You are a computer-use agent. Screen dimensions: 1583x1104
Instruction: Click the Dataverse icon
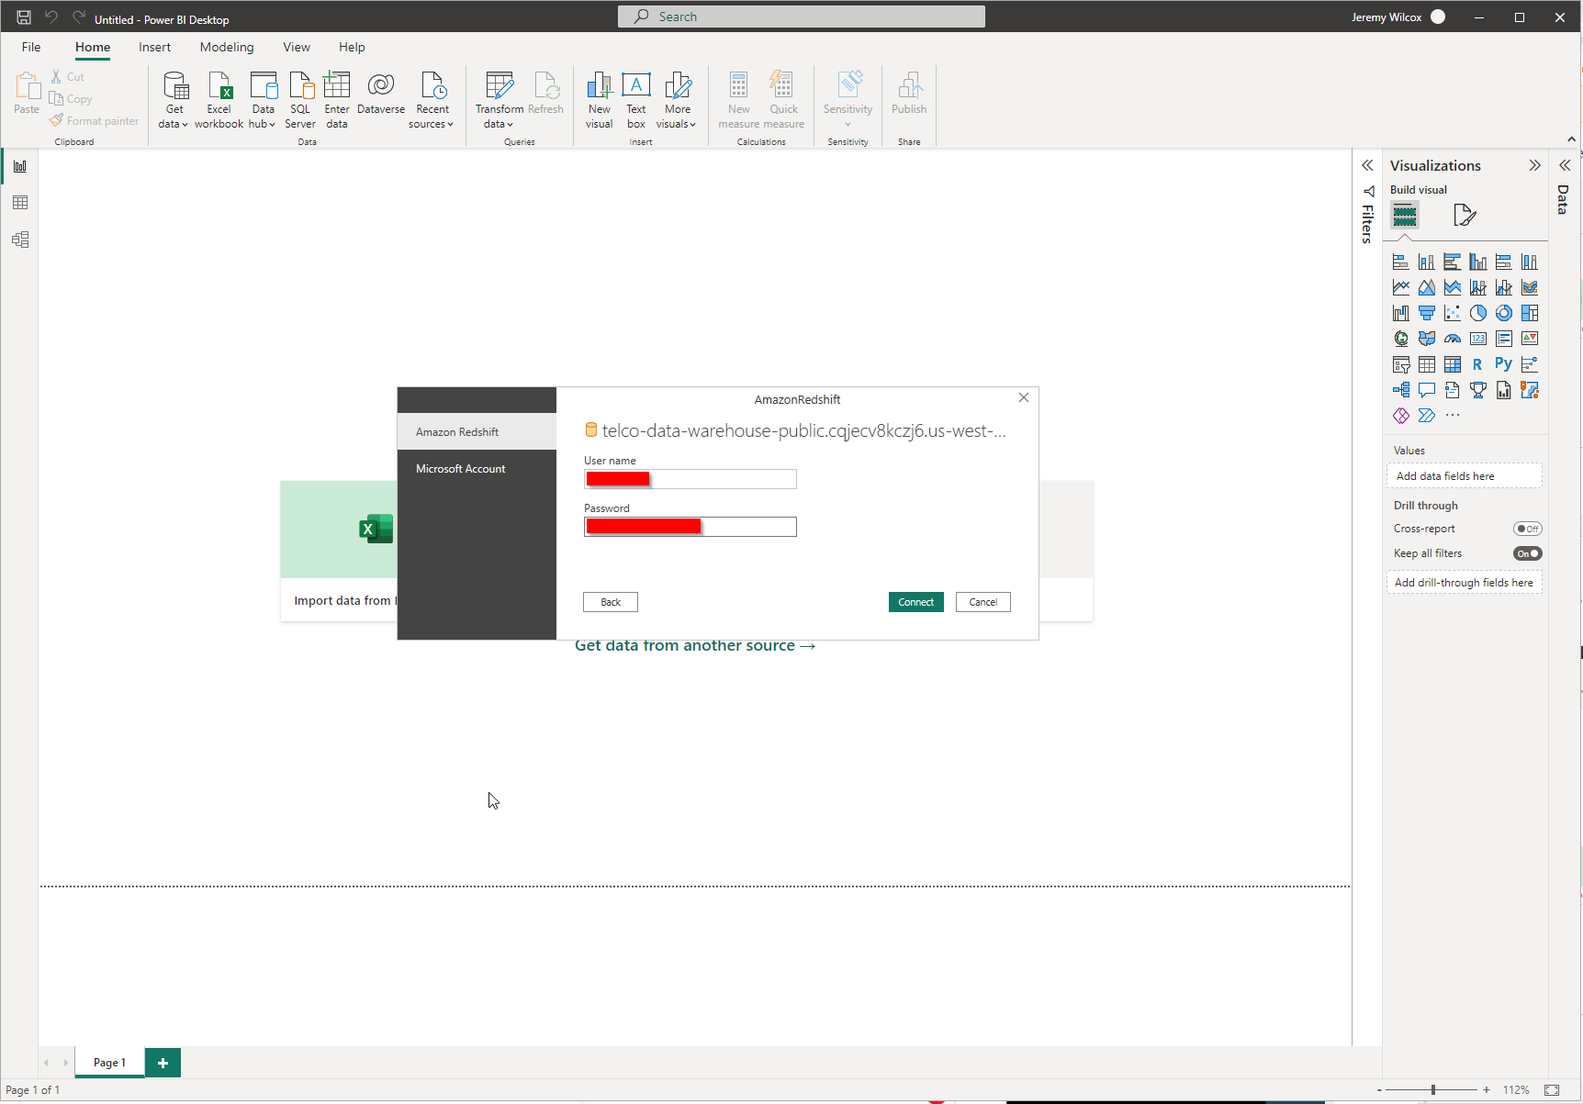(381, 93)
